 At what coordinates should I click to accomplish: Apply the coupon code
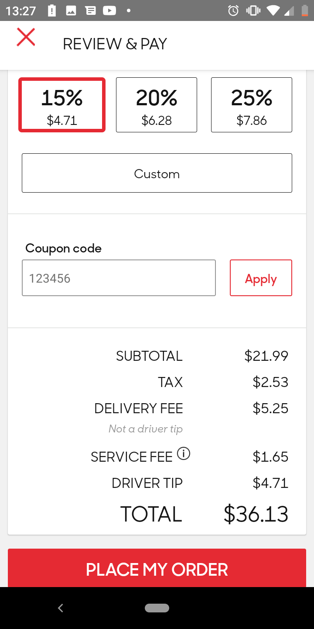(x=261, y=278)
